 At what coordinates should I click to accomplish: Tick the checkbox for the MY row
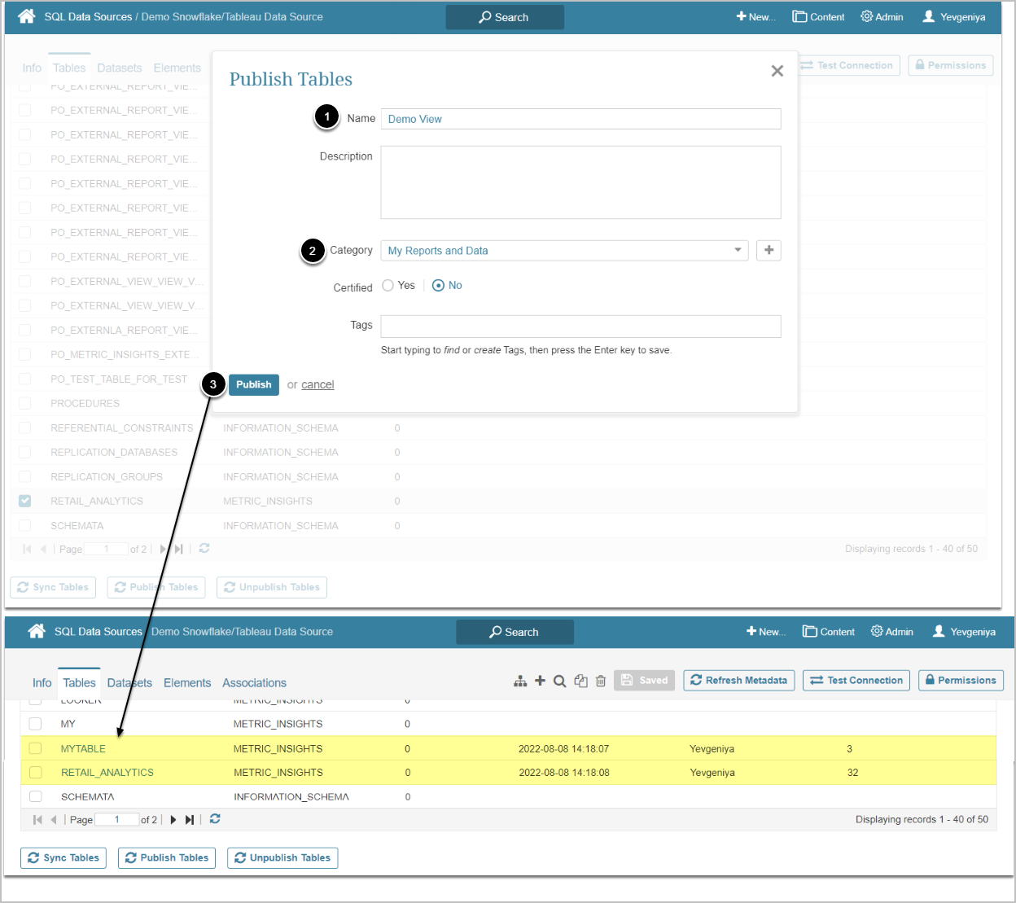tap(35, 724)
